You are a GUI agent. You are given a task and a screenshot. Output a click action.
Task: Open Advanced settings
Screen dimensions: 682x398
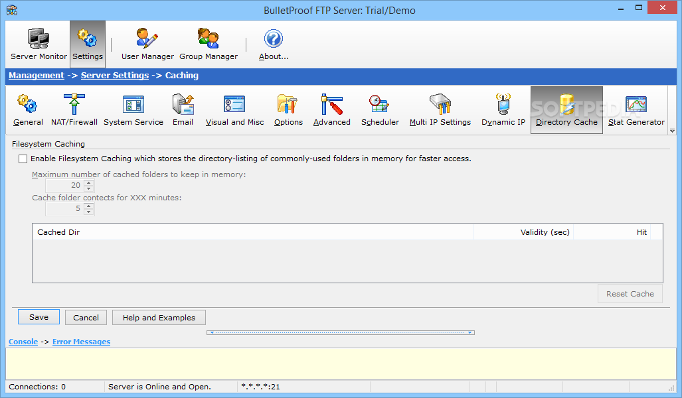(x=331, y=110)
